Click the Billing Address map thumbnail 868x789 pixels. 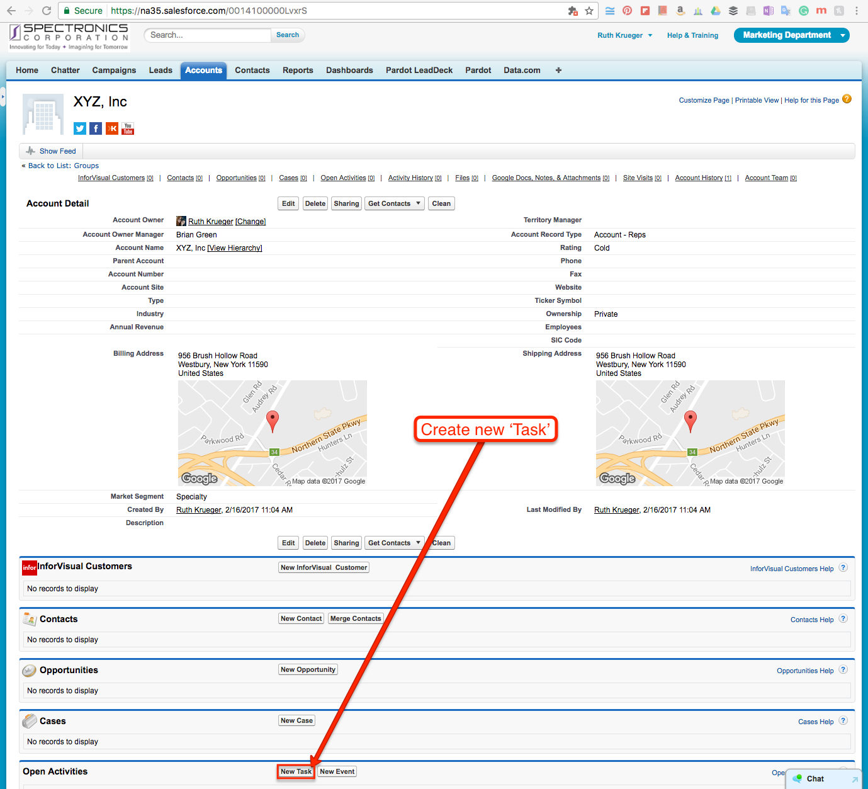coord(272,433)
